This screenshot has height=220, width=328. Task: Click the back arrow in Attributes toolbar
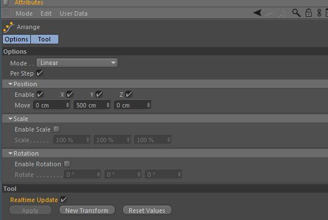click(x=257, y=13)
